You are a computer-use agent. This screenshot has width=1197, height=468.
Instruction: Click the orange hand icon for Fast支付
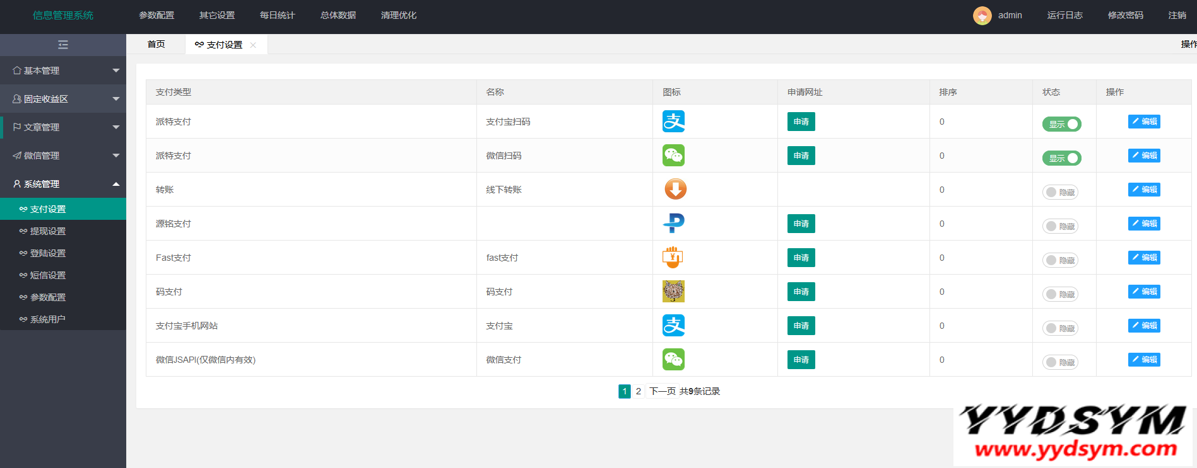pyautogui.click(x=673, y=258)
